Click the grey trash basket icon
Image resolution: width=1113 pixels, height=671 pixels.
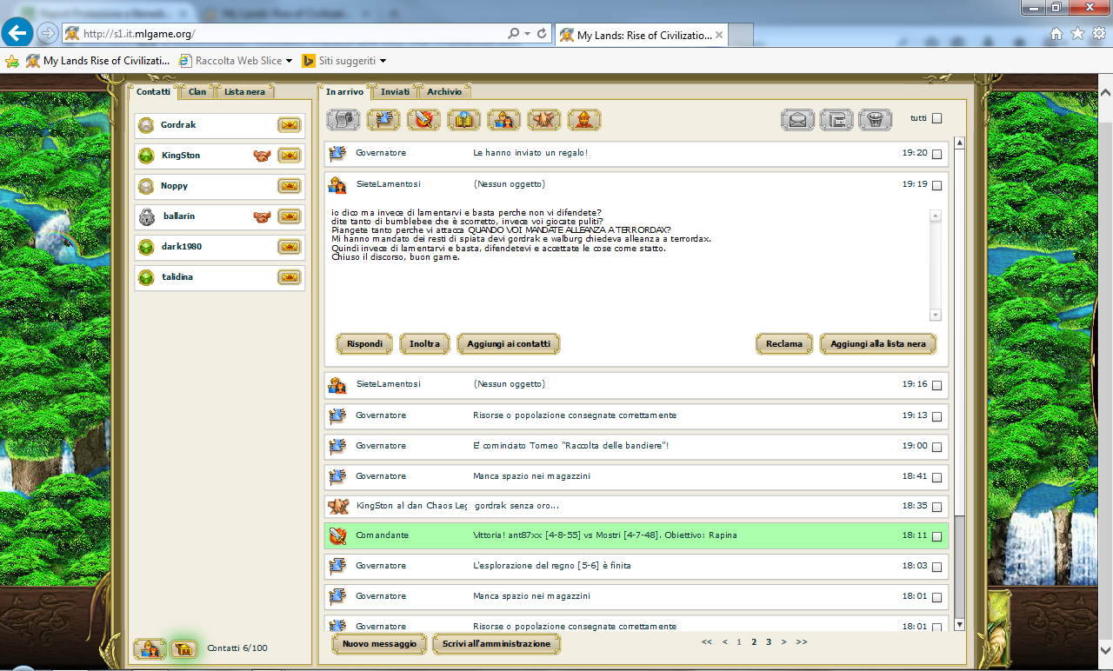click(875, 120)
